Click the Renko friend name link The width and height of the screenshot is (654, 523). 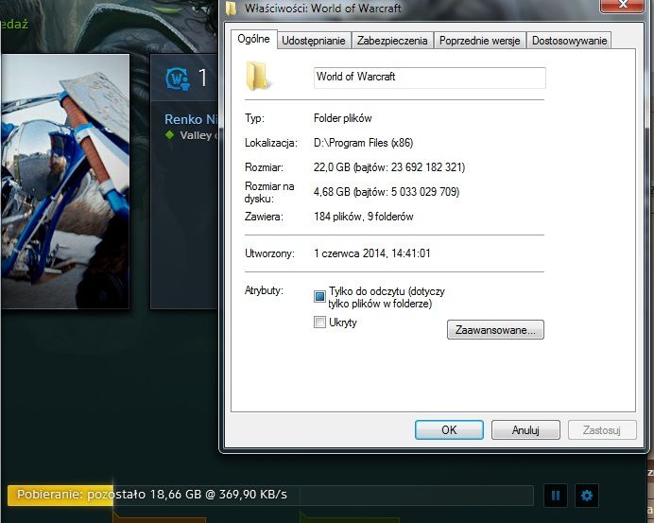[x=191, y=119]
